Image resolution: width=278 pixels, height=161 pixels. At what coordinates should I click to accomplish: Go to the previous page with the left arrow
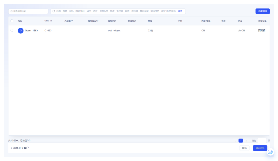(235, 141)
